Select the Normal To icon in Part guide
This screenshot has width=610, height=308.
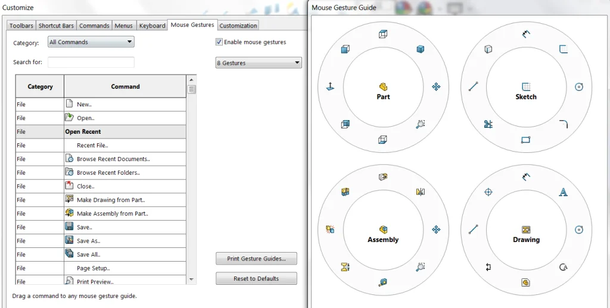330,87
